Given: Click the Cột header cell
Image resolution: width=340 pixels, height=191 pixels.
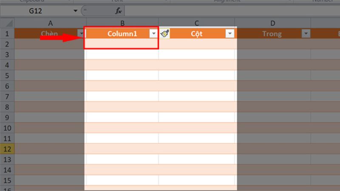Looking at the screenshot, I should [197, 34].
